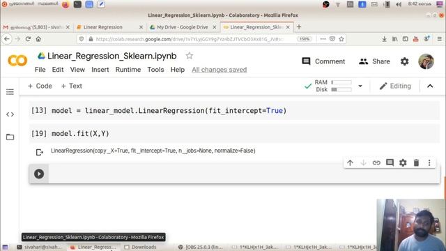Open the Editing mode dropdown
The image size is (446, 251).
coord(395,86)
